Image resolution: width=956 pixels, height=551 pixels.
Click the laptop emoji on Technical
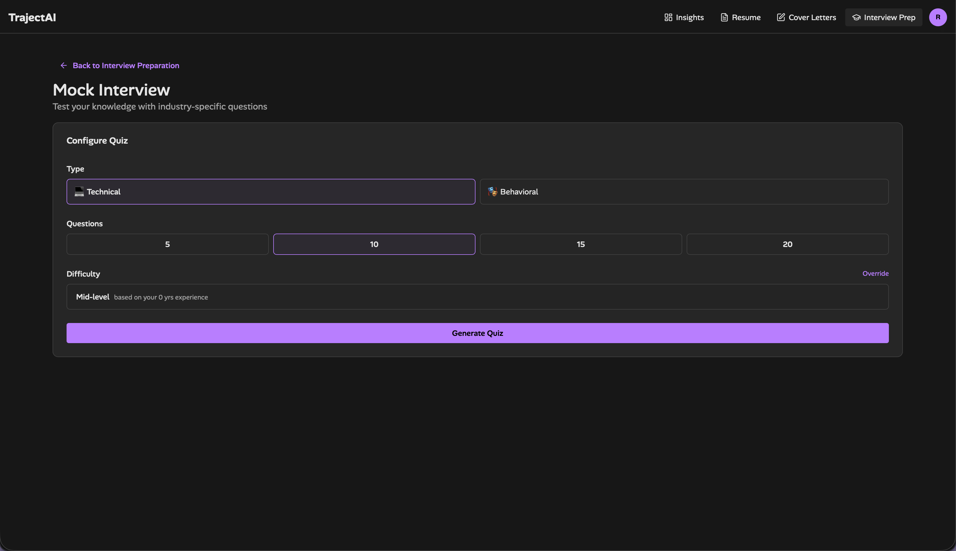click(x=79, y=191)
